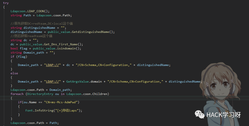Click the comment mentioning DC=redteam,DC=local
Image resolution: width=249 pixels, height=126 pixels.
pos(42,24)
